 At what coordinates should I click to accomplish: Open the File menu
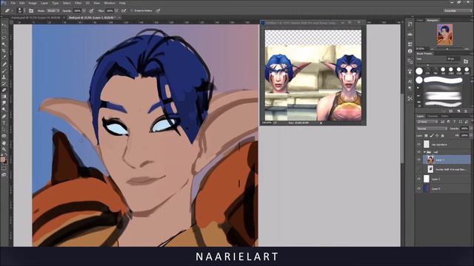[x=13, y=3]
